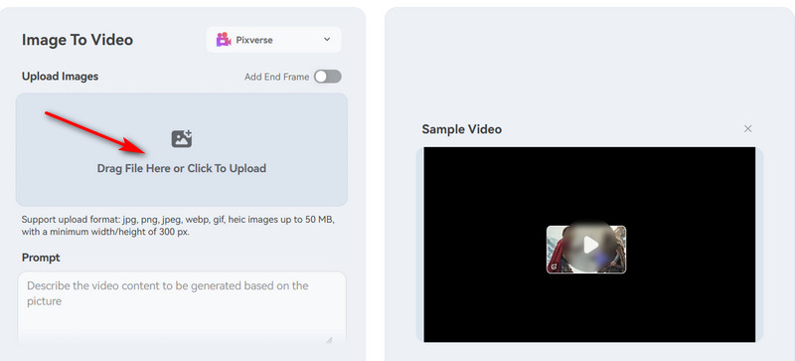This screenshot has width=795, height=361.
Task: Click the chevron arrow in the Pixverse selector
Action: [327, 40]
